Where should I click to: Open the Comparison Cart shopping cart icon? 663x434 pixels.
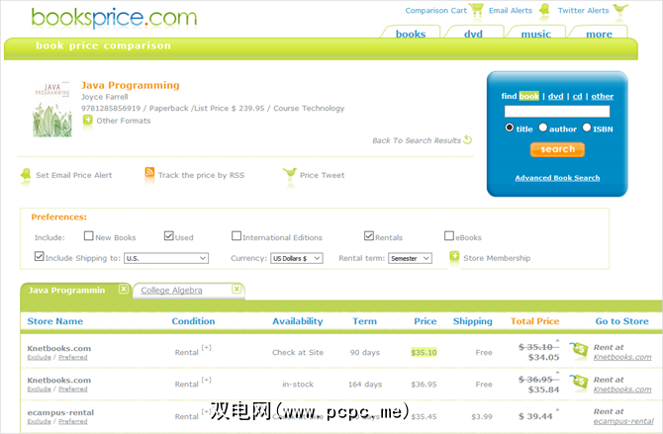pos(477,10)
